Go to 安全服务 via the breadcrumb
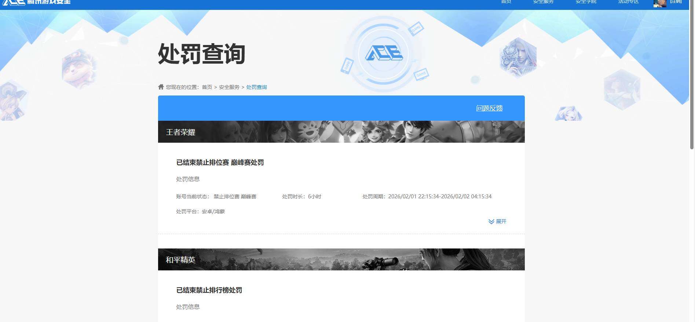Image resolution: width=695 pixels, height=322 pixels. pos(229,87)
